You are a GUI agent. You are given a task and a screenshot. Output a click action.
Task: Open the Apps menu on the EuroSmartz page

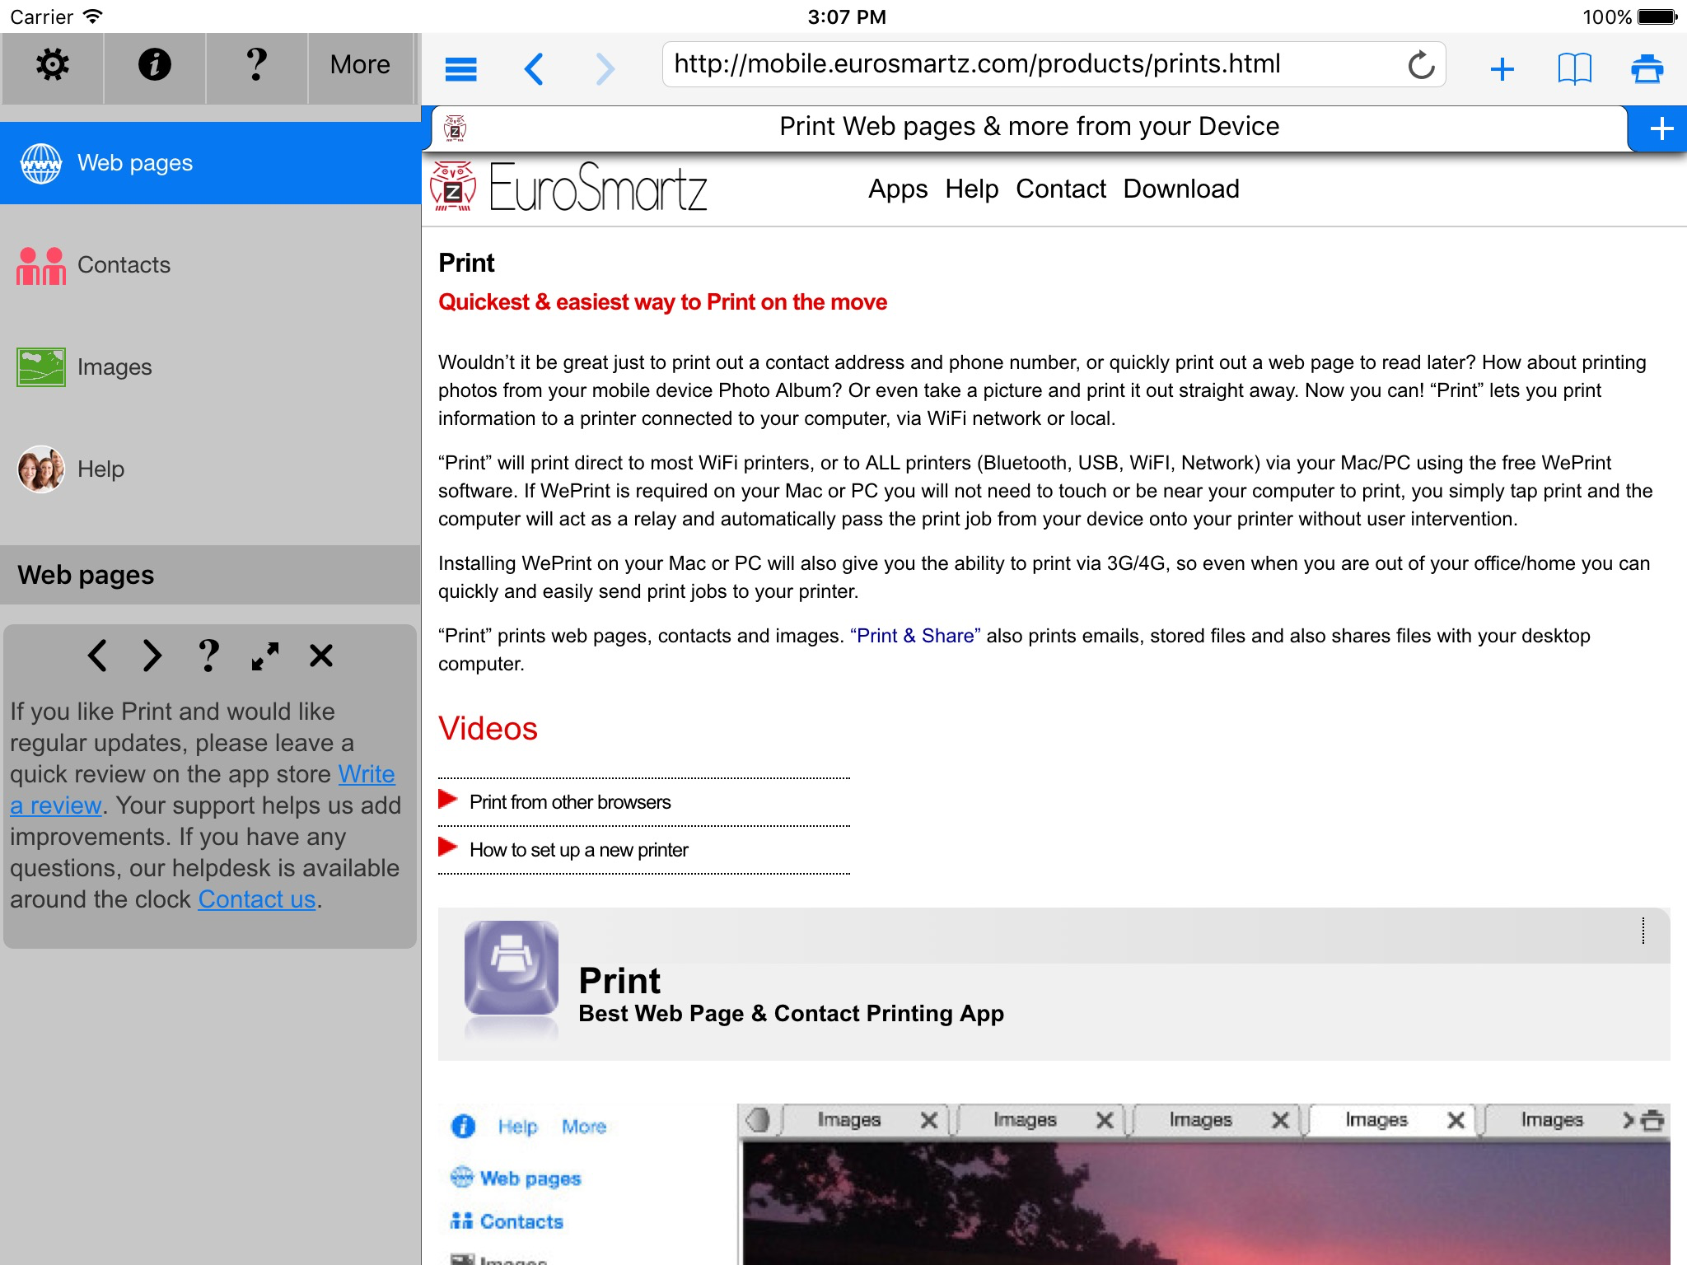click(x=898, y=189)
